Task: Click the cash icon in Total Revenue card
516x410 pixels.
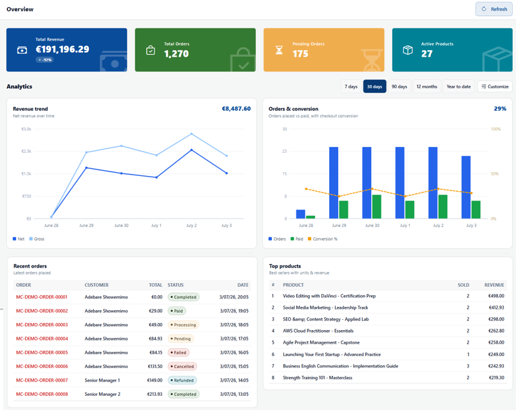Action: 22,50
